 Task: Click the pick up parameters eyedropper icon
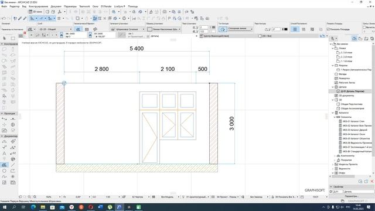tap(20, 18)
